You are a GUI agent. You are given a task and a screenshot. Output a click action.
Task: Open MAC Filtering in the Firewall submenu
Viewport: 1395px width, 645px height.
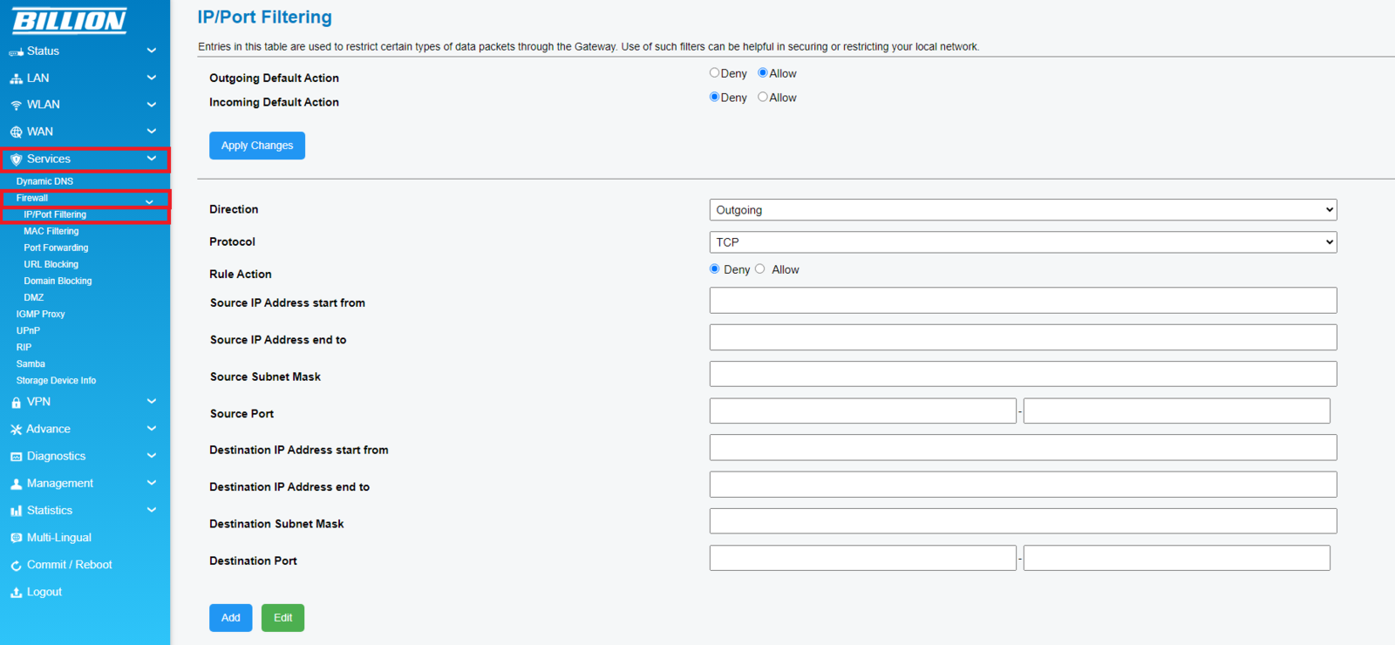(x=51, y=231)
